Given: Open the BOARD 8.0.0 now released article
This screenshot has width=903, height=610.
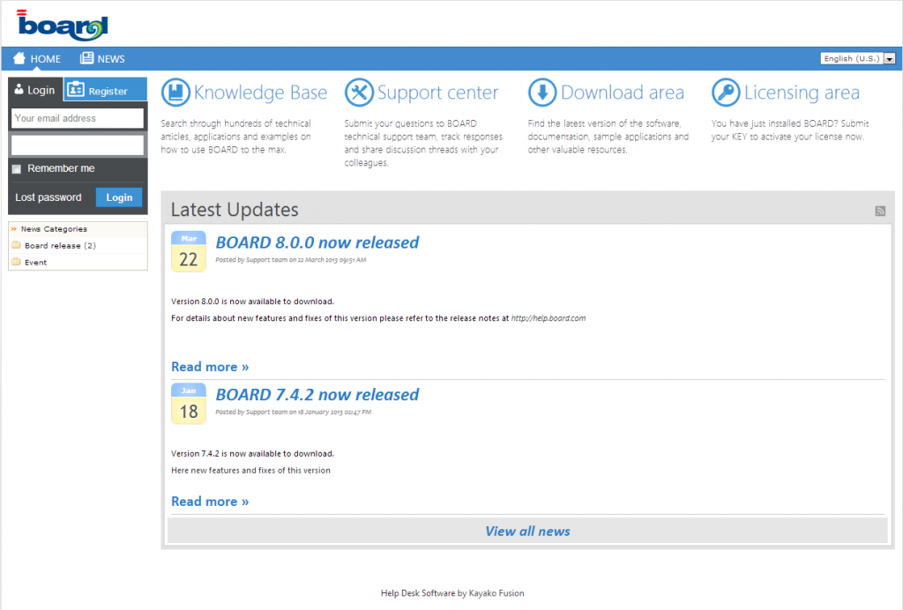Looking at the screenshot, I should (317, 242).
